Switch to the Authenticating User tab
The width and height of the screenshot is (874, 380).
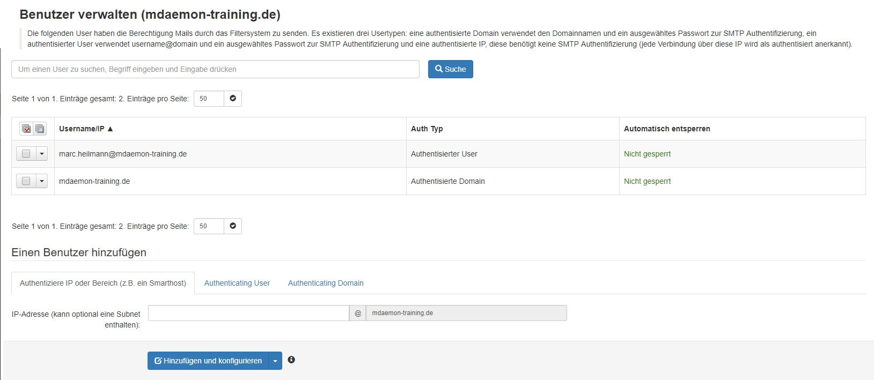[x=237, y=283]
